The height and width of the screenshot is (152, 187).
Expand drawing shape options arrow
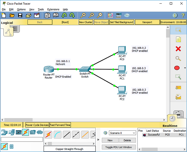(x=185, y=68)
